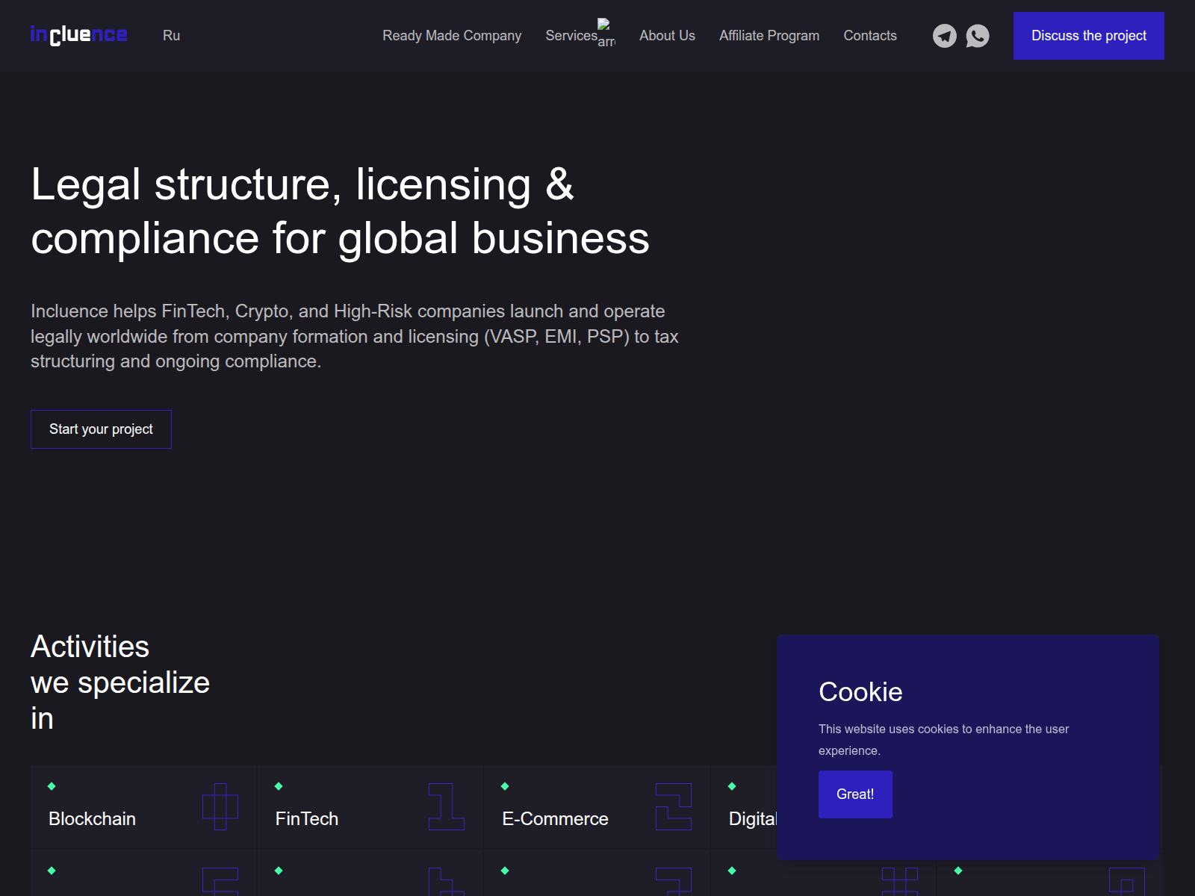
Task: Click the E-Commerce card pattern icon
Action: [674, 806]
